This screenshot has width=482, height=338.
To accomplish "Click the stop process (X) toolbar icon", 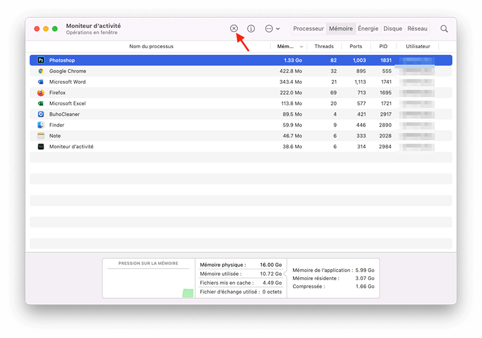I will click(x=234, y=28).
